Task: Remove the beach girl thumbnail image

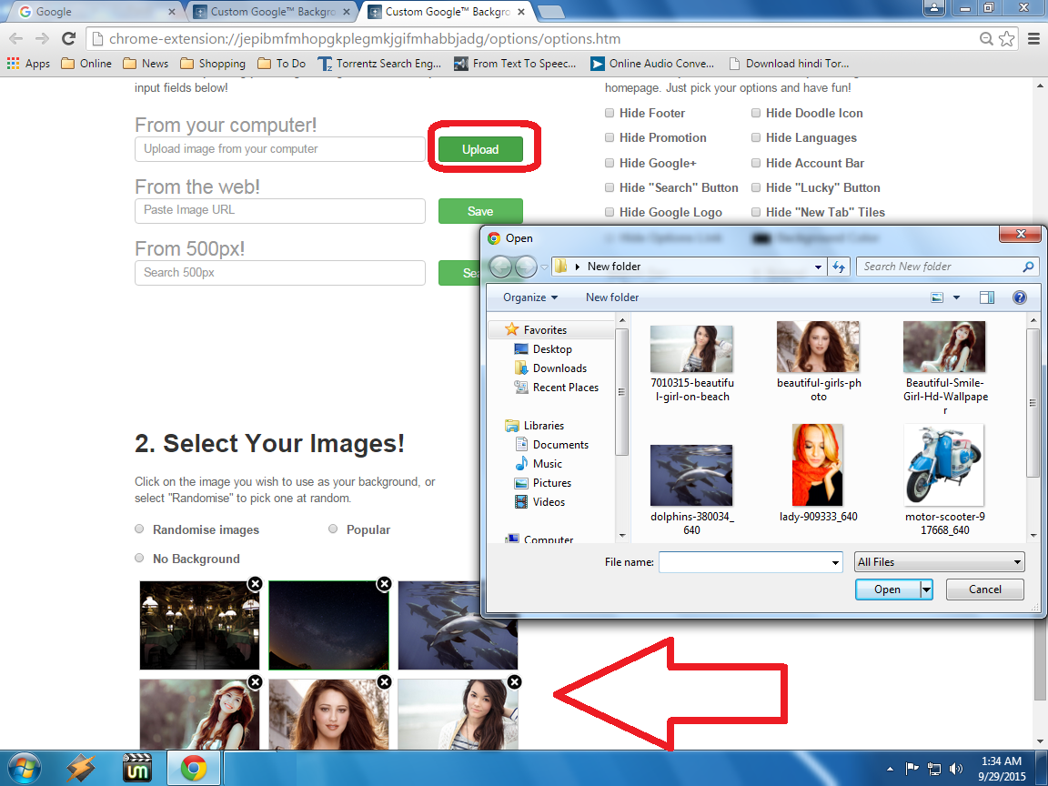Action: [514, 681]
